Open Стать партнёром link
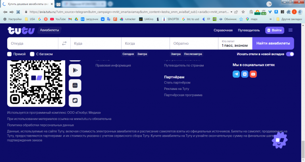Image resolution: width=305 pixels, height=162 pixels. click(x=177, y=82)
